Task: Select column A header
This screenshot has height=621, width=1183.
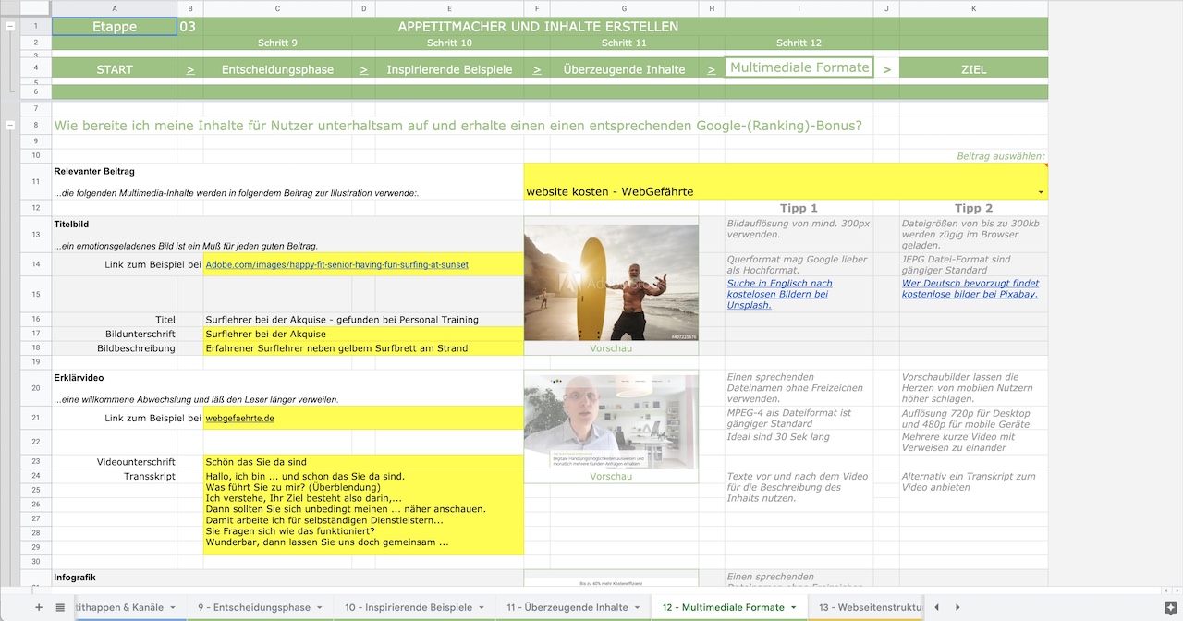Action: tap(115, 8)
